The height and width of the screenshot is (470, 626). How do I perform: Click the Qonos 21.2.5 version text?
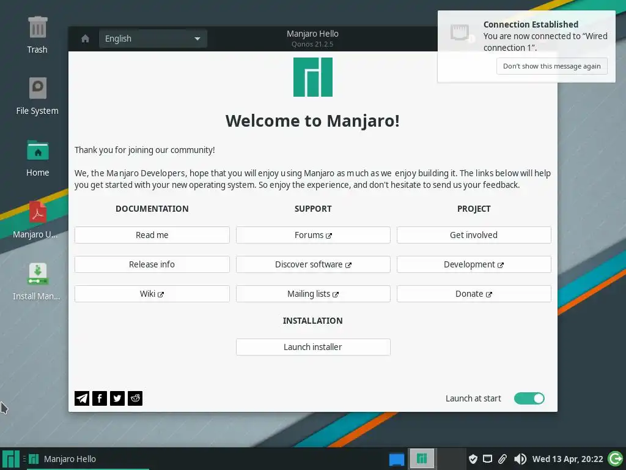tap(312, 44)
